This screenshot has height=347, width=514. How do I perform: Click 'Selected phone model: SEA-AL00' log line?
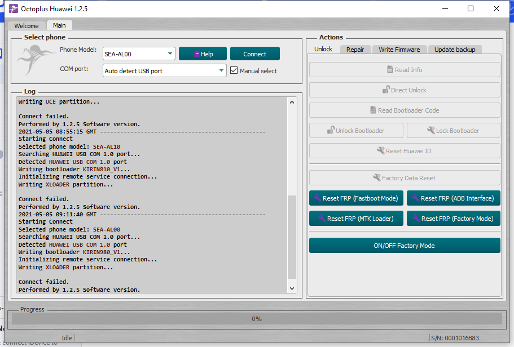[x=69, y=229]
